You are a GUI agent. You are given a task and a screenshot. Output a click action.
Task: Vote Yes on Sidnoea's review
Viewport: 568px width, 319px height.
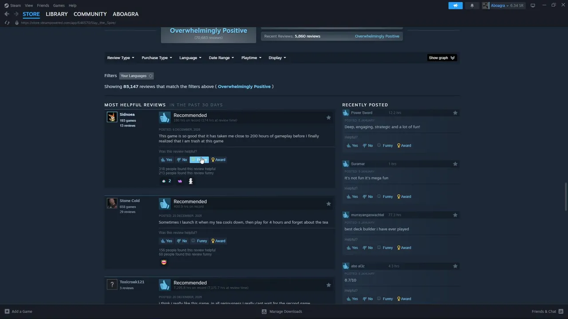click(166, 160)
